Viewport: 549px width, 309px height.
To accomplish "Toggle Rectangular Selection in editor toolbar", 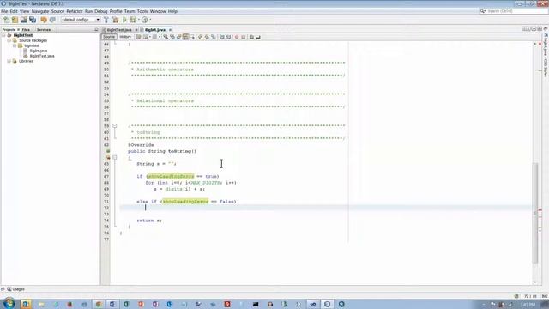I will tap(192, 37).
